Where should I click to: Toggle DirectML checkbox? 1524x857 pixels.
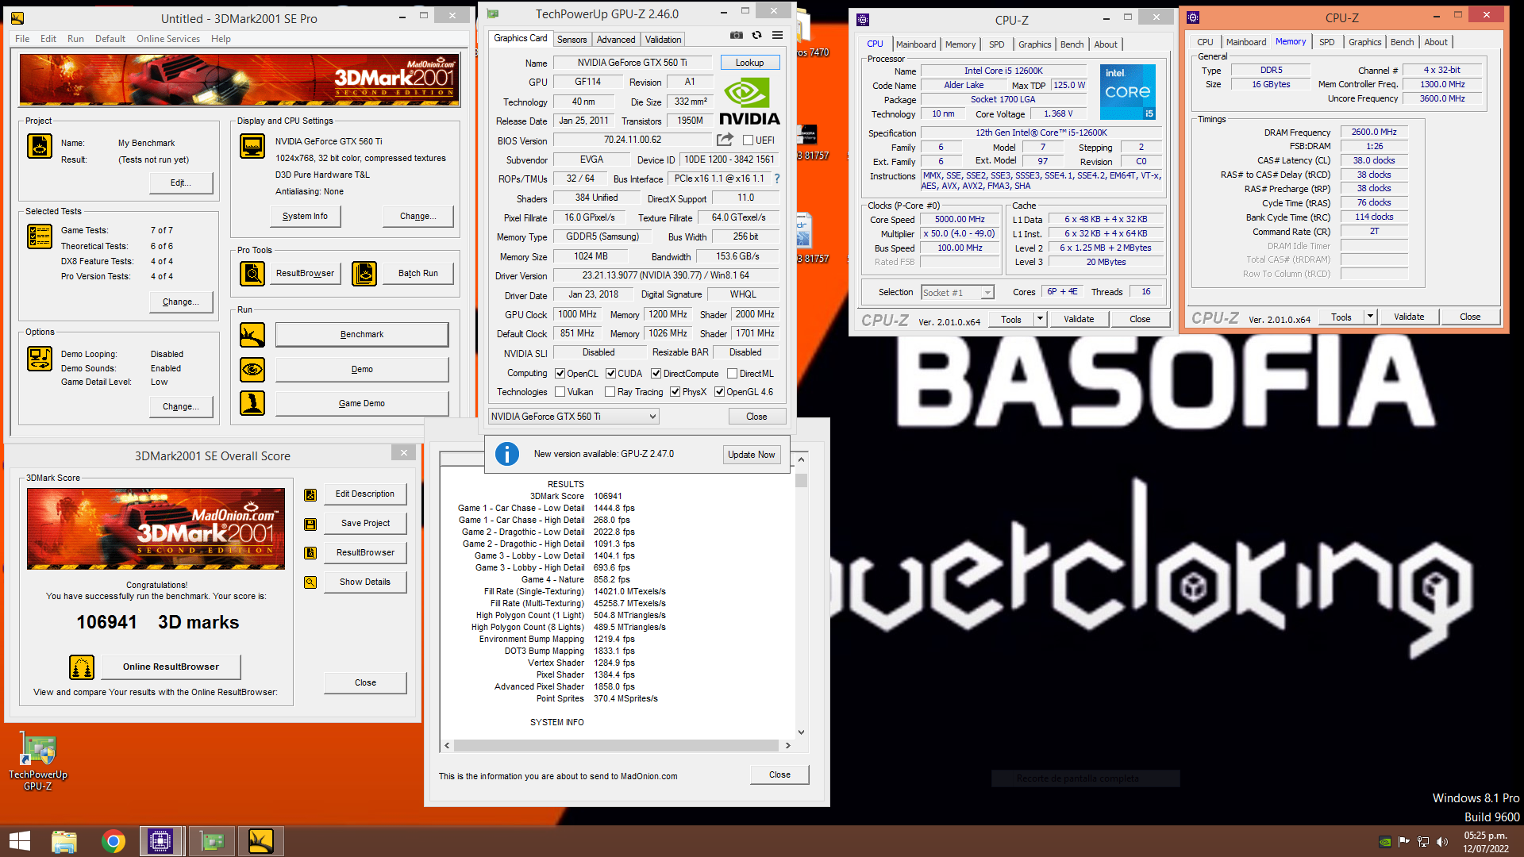coord(732,374)
